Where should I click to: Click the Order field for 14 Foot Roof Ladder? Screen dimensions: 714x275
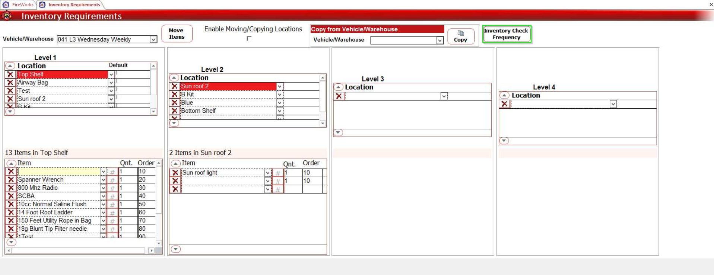coord(146,212)
